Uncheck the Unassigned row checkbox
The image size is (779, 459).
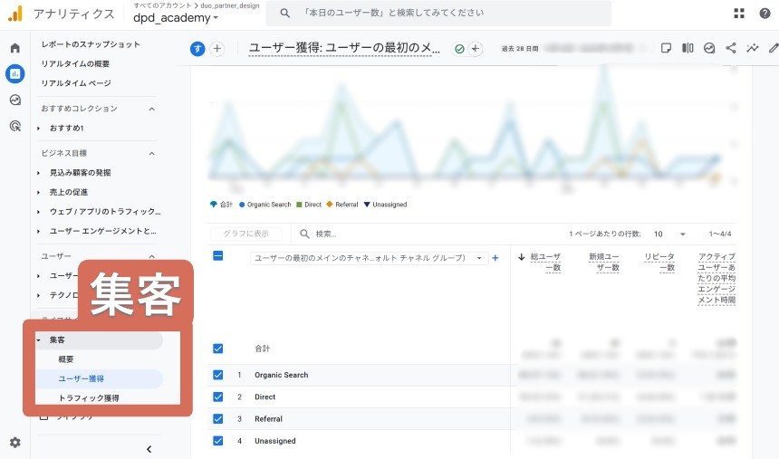tap(217, 441)
